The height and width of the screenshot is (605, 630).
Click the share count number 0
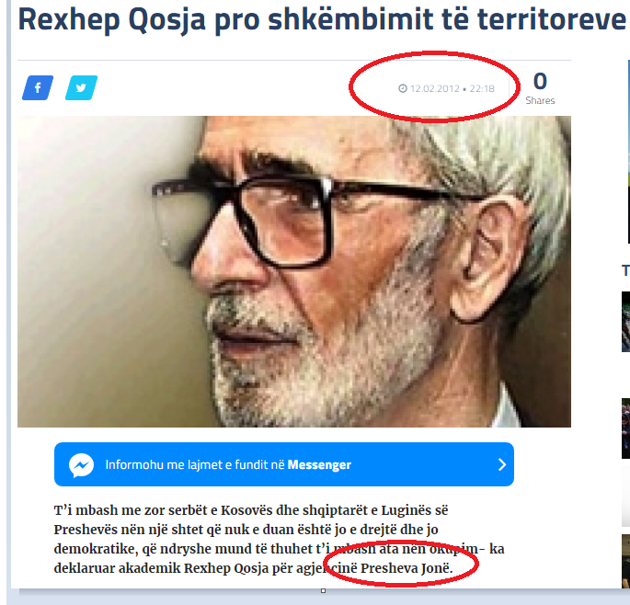point(540,81)
